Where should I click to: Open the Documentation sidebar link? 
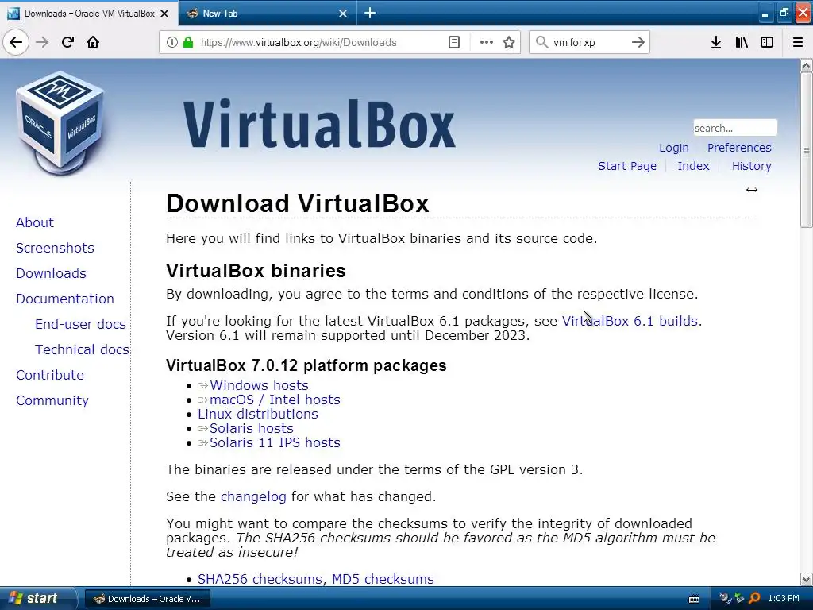pos(65,299)
